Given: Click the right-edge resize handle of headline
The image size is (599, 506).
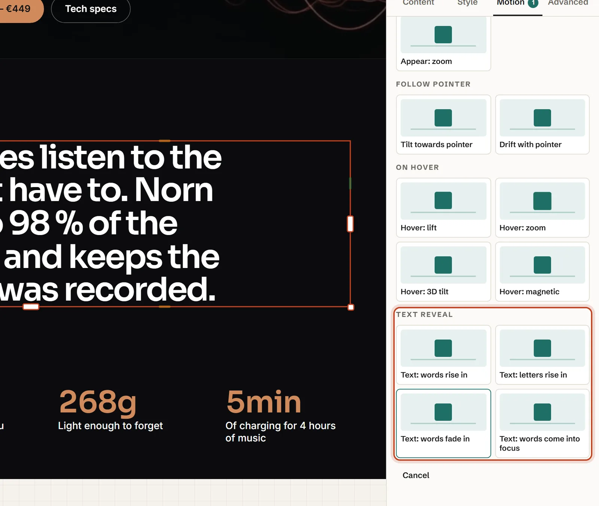Looking at the screenshot, I should 350,224.
